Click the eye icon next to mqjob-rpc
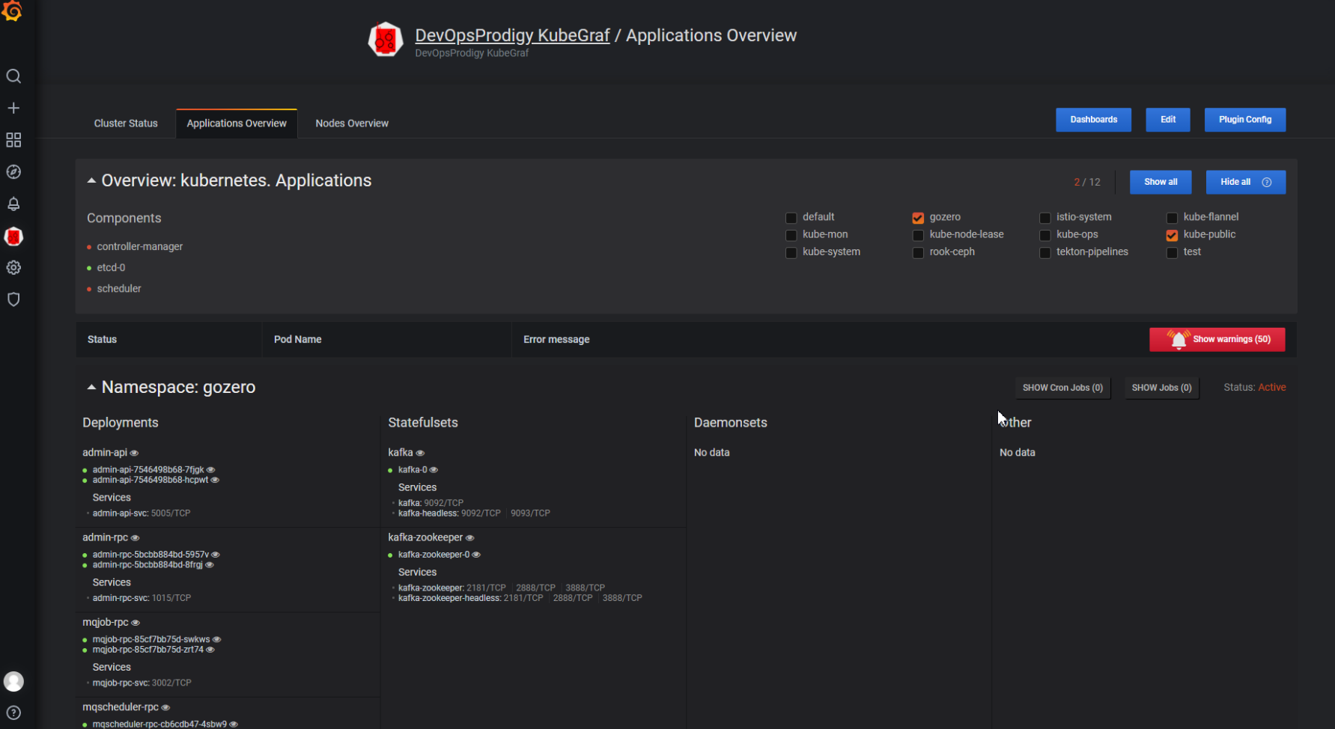Screen dimensions: 1335x729 tap(136, 623)
